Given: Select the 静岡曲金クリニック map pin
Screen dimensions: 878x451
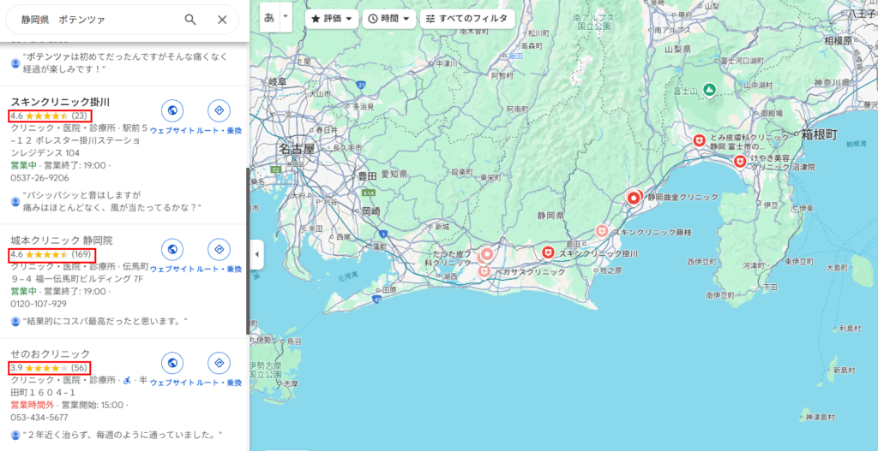Looking at the screenshot, I should [x=634, y=198].
